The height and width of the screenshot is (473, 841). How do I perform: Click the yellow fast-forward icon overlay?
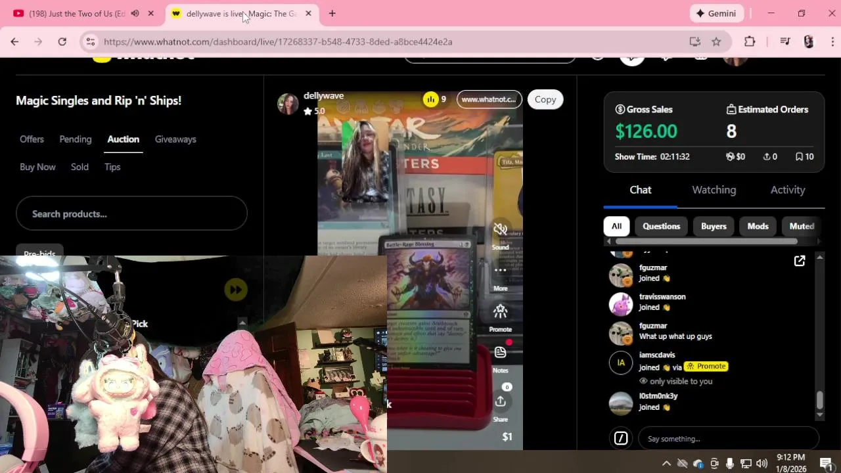pos(236,290)
